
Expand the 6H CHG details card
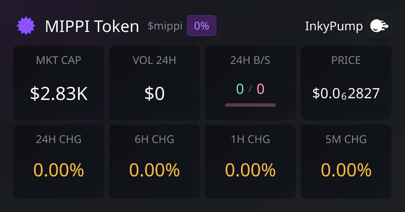(x=155, y=162)
